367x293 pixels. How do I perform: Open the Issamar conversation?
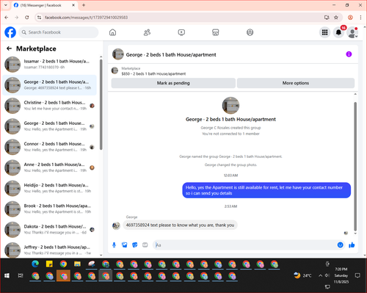[50, 64]
